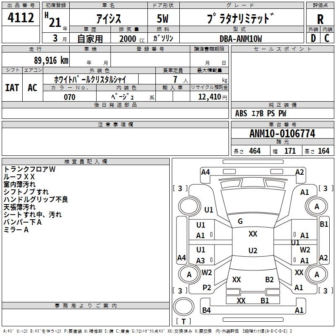Click the トランクフロアW inspector note

pos(29,169)
